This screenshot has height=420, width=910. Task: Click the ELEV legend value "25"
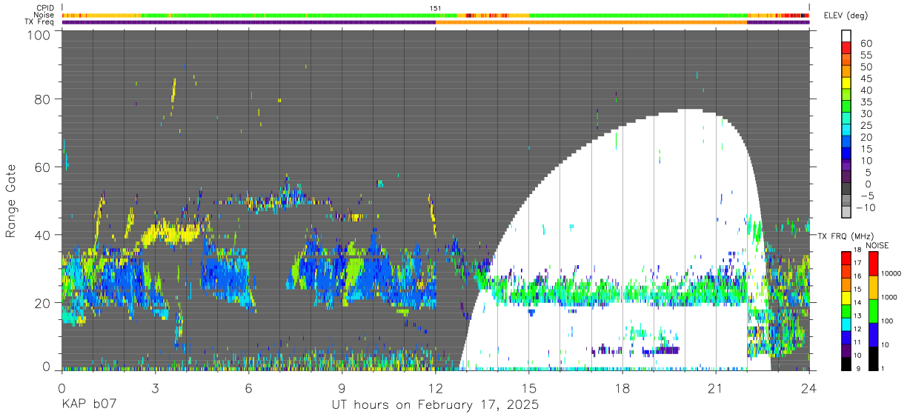click(x=866, y=126)
